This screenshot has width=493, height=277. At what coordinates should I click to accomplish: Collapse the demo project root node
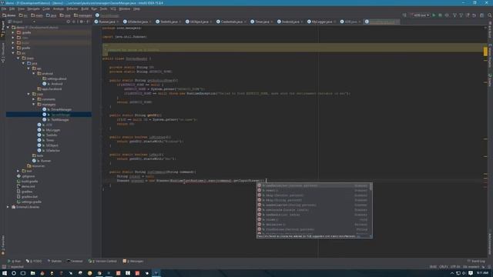(8, 28)
